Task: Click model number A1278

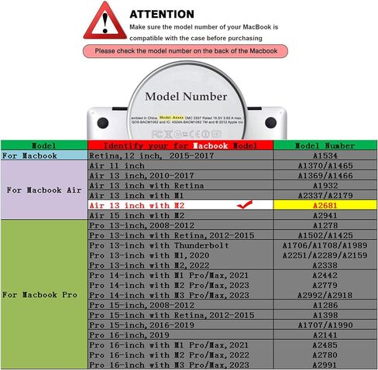Action: click(x=325, y=225)
